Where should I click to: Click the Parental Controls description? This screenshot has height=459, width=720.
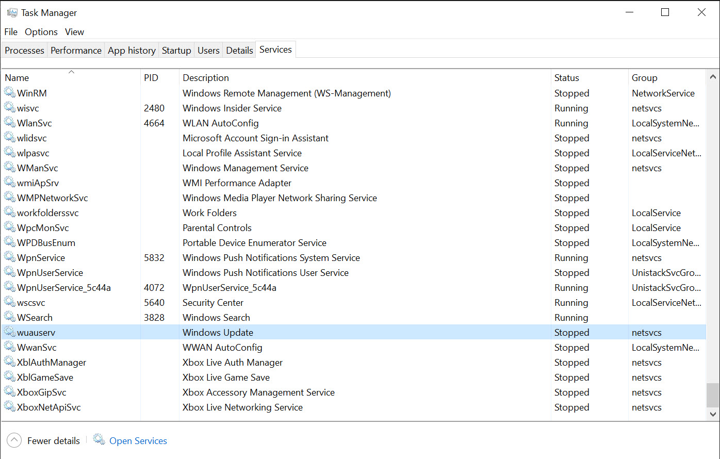tap(217, 228)
